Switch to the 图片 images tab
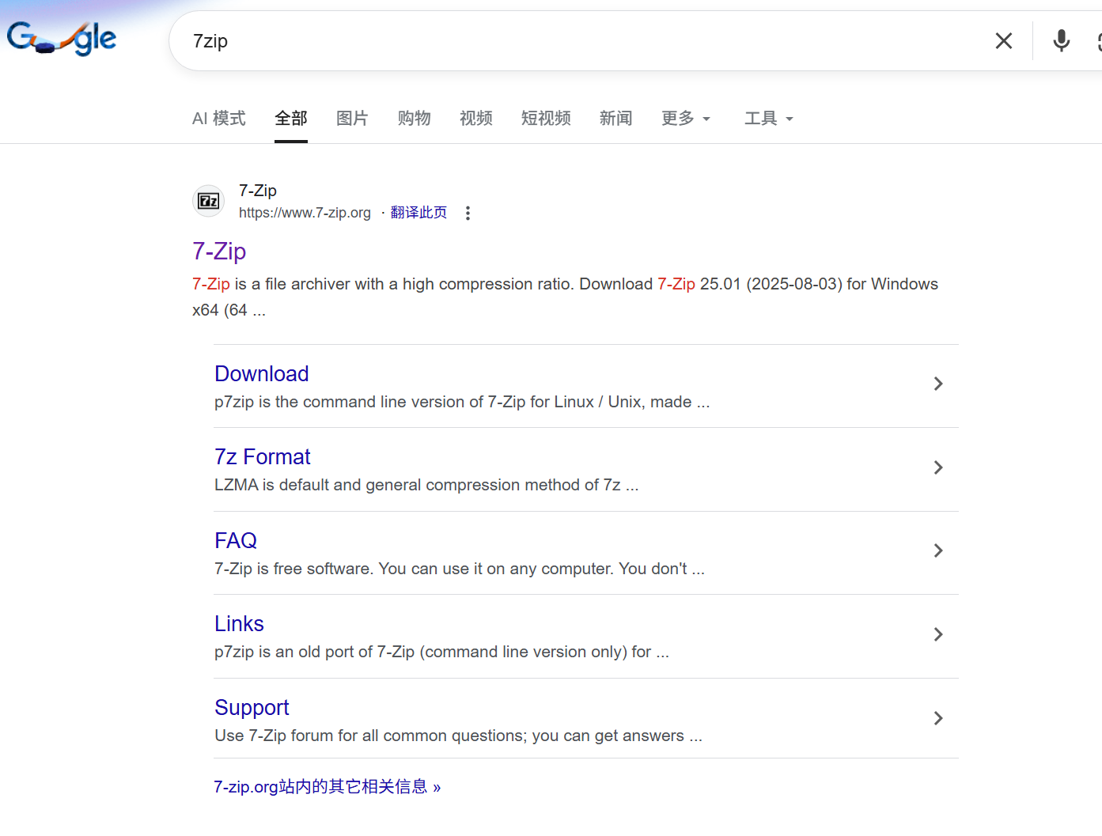The height and width of the screenshot is (836, 1102). [x=352, y=119]
